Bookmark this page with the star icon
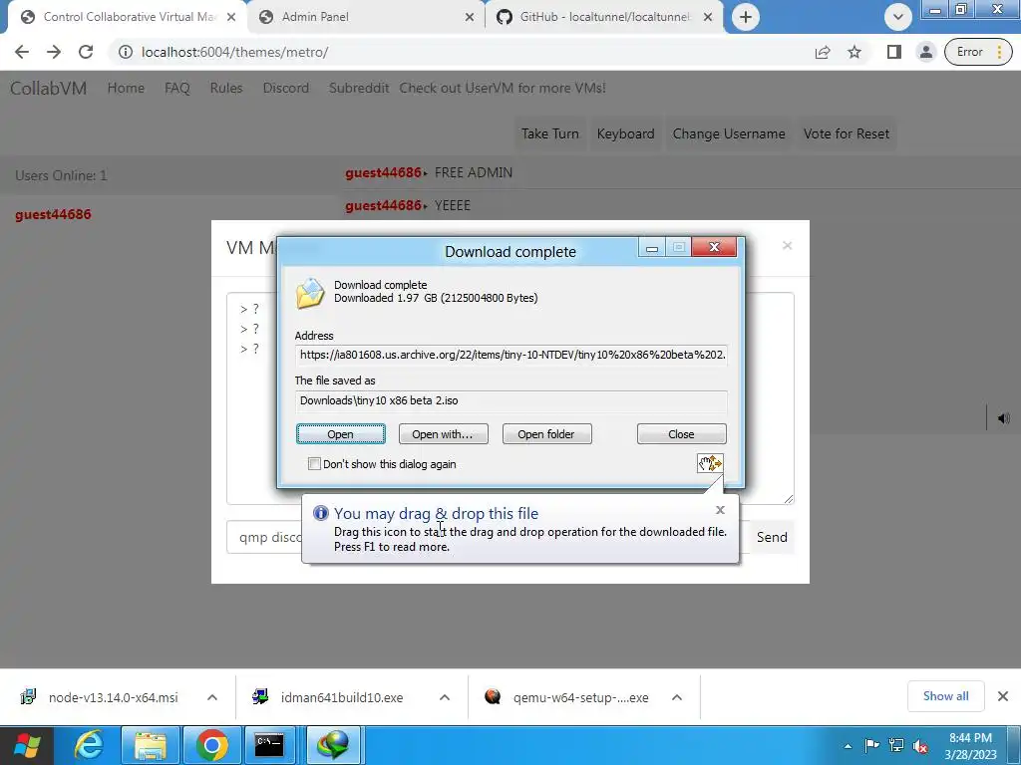Viewport: 1021px width, 765px height. pyautogui.click(x=854, y=52)
